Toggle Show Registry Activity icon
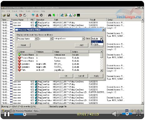This screenshot has width=145, height=120. 62,15
